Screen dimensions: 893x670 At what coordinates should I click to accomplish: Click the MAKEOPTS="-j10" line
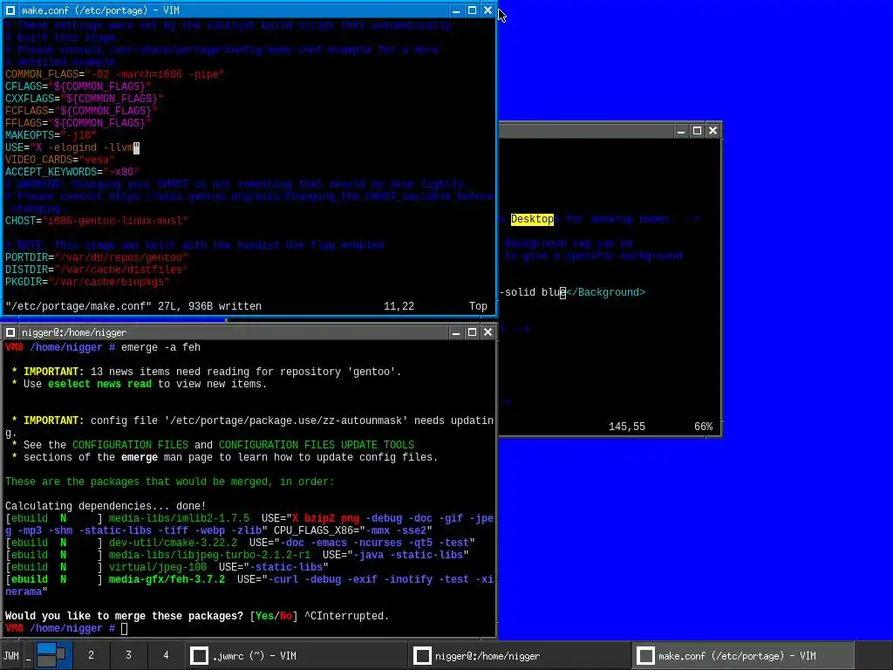(x=51, y=135)
